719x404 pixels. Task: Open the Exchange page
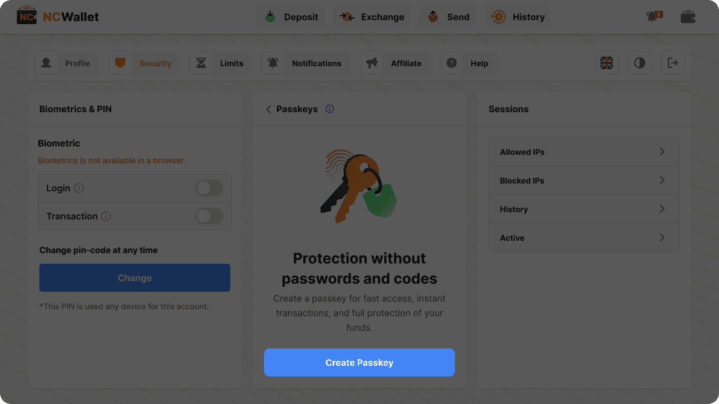click(372, 17)
